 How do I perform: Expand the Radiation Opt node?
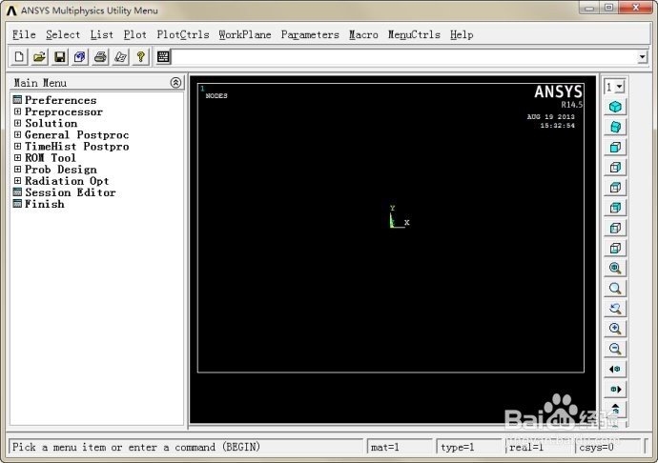17,181
